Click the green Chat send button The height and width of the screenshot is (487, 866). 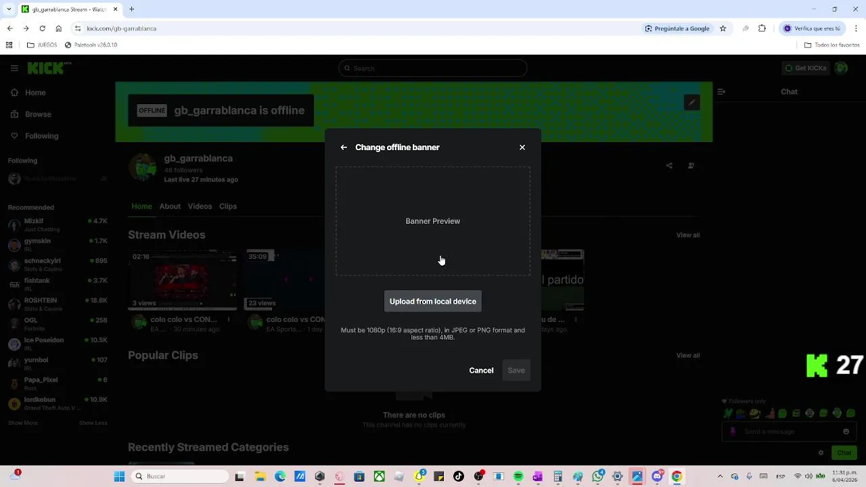point(844,453)
